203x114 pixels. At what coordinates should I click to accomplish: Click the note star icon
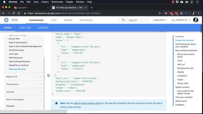click(x=56, y=103)
